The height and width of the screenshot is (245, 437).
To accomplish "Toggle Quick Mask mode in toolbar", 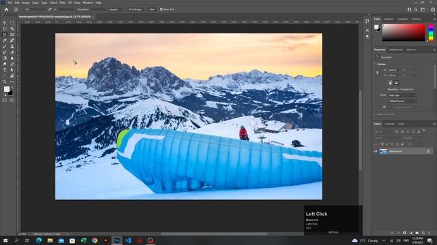I will tap(5, 100).
